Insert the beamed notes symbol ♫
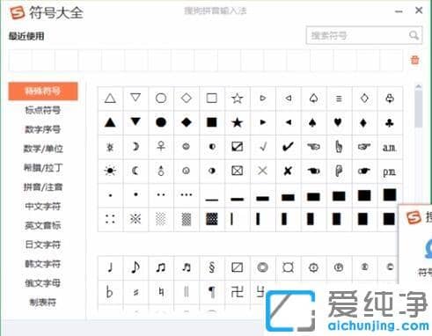The width and height of the screenshot is (432, 336). [x=161, y=267]
